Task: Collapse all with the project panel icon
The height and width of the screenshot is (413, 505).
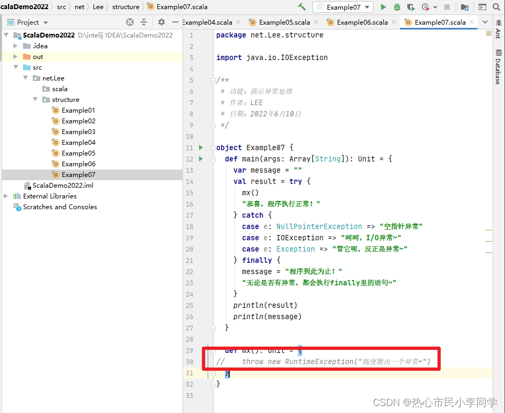Action: pos(144,22)
